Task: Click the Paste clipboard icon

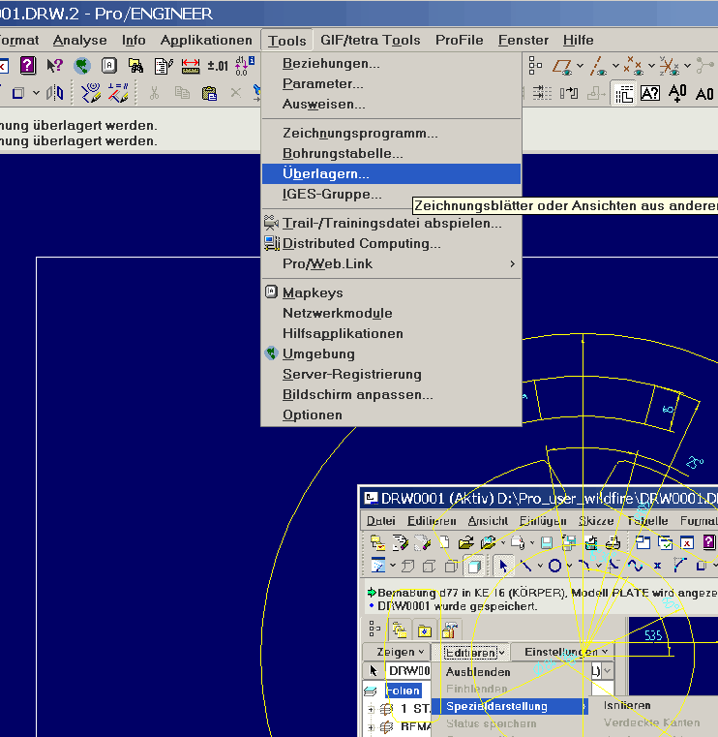Action: (x=209, y=93)
